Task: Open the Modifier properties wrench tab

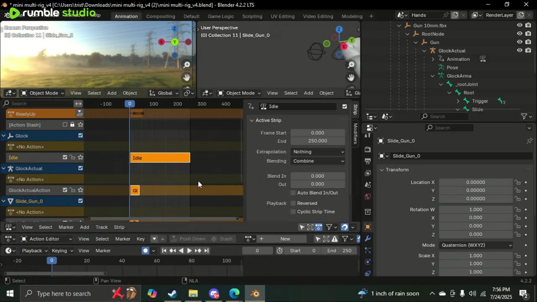Action: [368, 238]
